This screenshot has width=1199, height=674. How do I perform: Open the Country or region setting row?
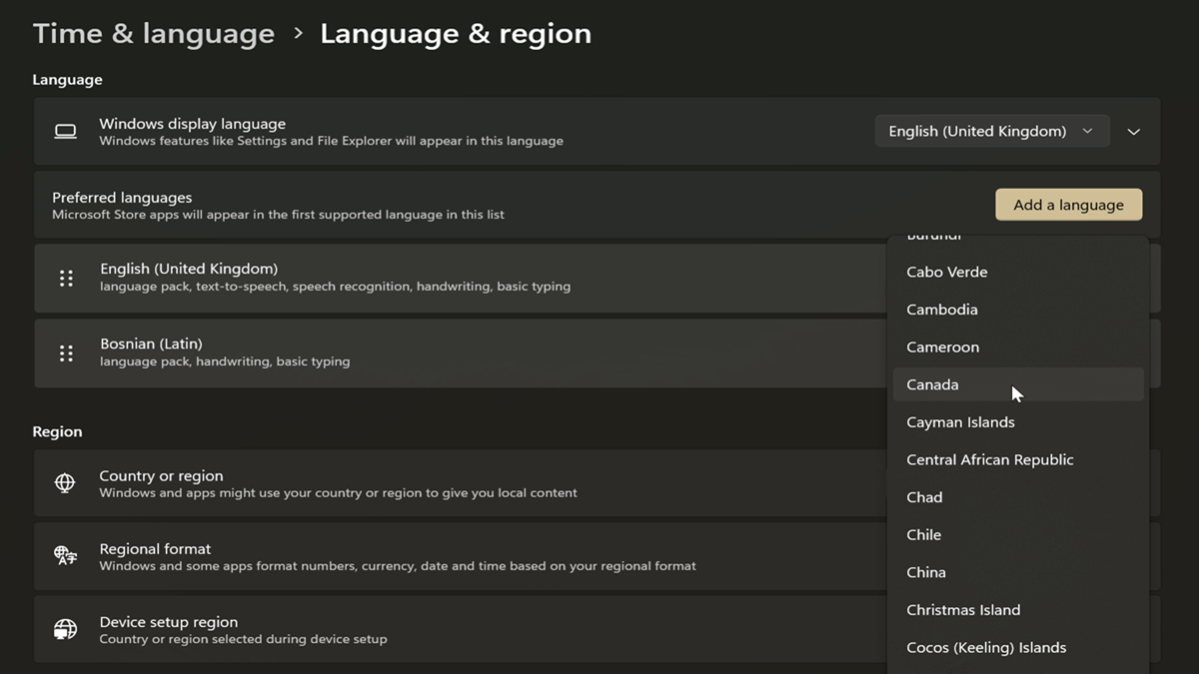coord(400,483)
